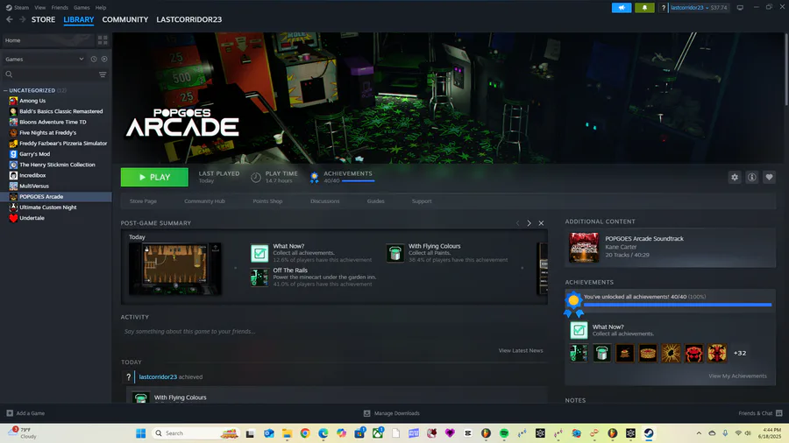Viewport: 789px width, 443px height.
Task: Click the achievements progress bar under header
Action: coord(358,180)
